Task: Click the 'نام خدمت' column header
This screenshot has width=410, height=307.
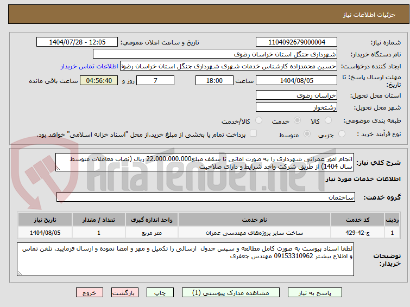Action: tap(255, 220)
